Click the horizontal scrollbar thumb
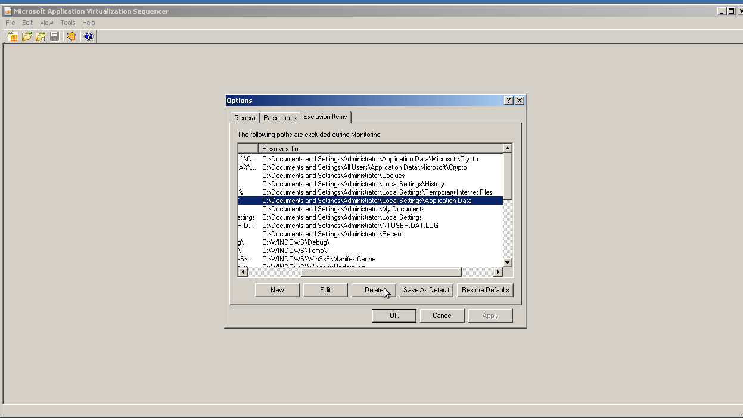 pyautogui.click(x=381, y=272)
